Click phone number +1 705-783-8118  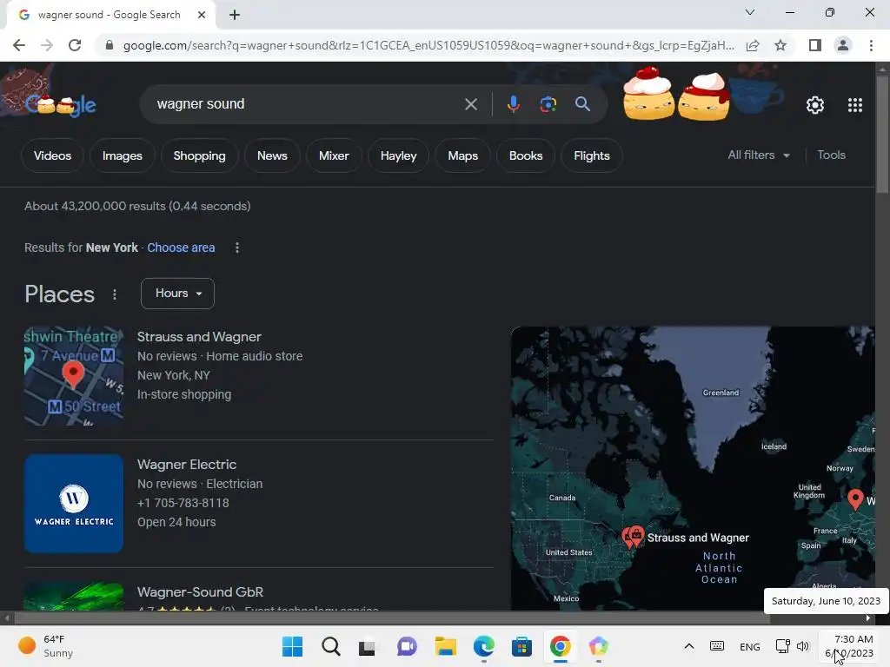[x=183, y=503]
